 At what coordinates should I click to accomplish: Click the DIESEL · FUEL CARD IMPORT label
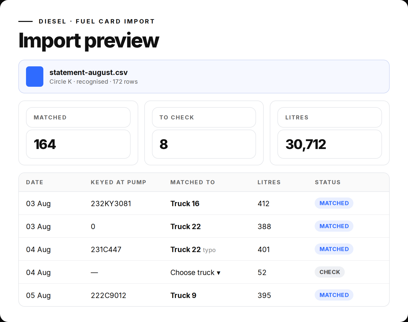(97, 21)
